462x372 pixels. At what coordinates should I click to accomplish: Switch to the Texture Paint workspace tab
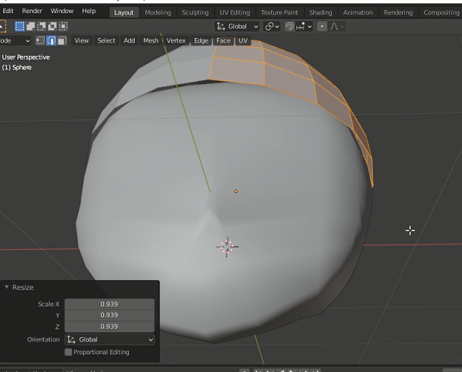279,13
